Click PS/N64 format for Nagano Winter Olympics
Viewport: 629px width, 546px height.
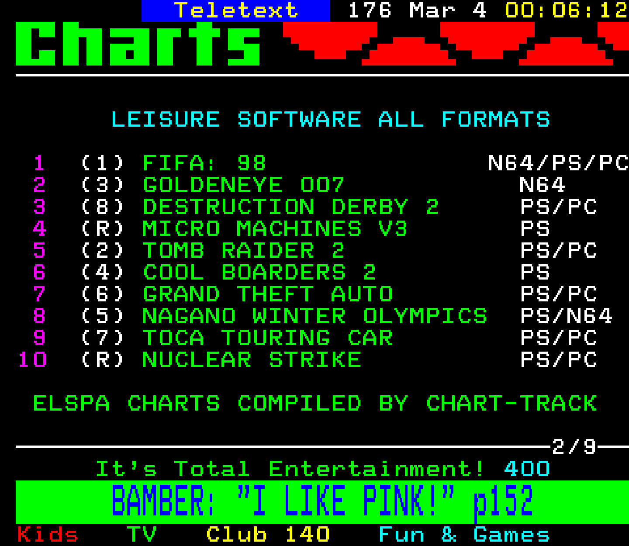(x=567, y=316)
